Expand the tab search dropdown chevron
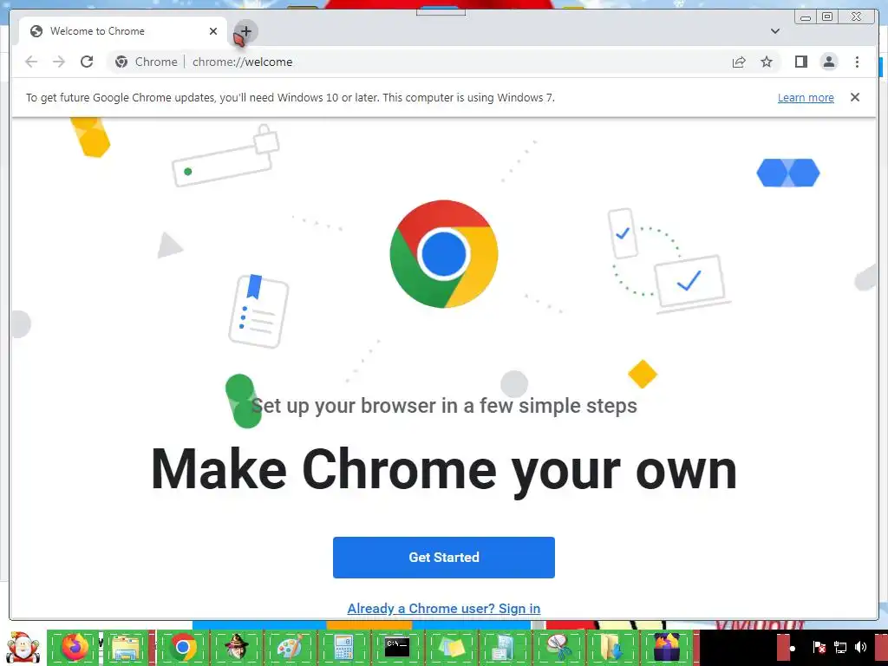Image resolution: width=888 pixels, height=666 pixels. pos(775,31)
